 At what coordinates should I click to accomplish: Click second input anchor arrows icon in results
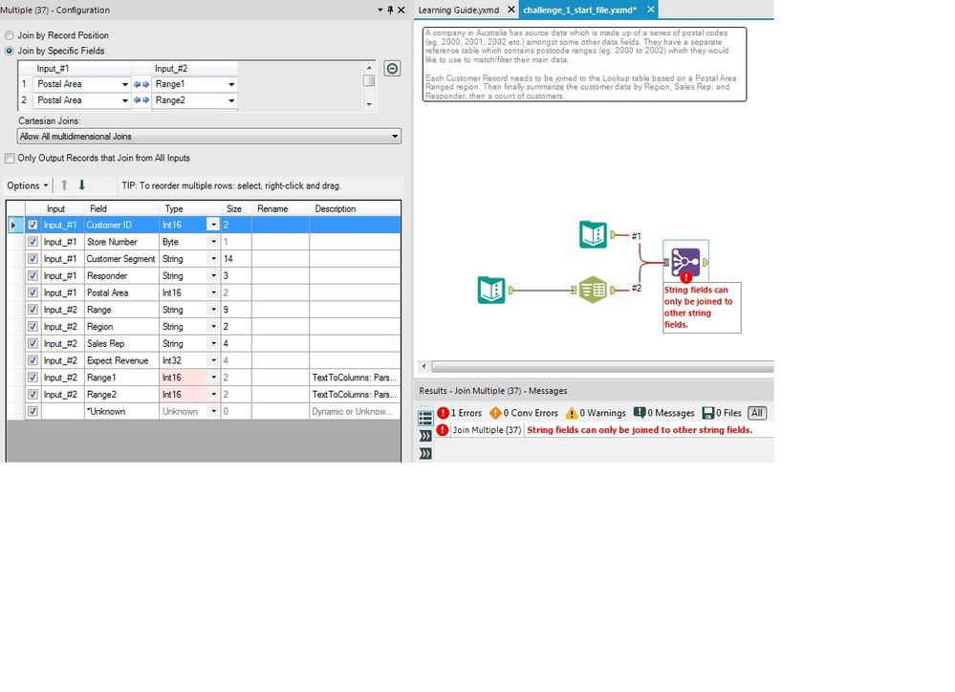pyautogui.click(x=425, y=453)
